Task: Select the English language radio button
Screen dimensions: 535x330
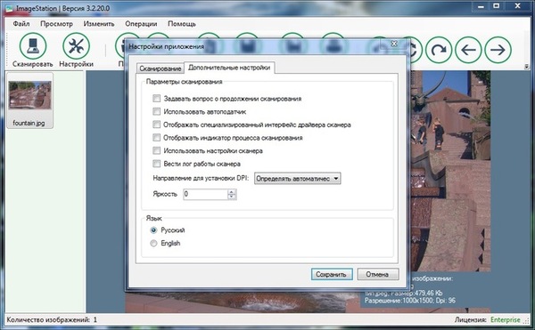Action: [x=153, y=243]
